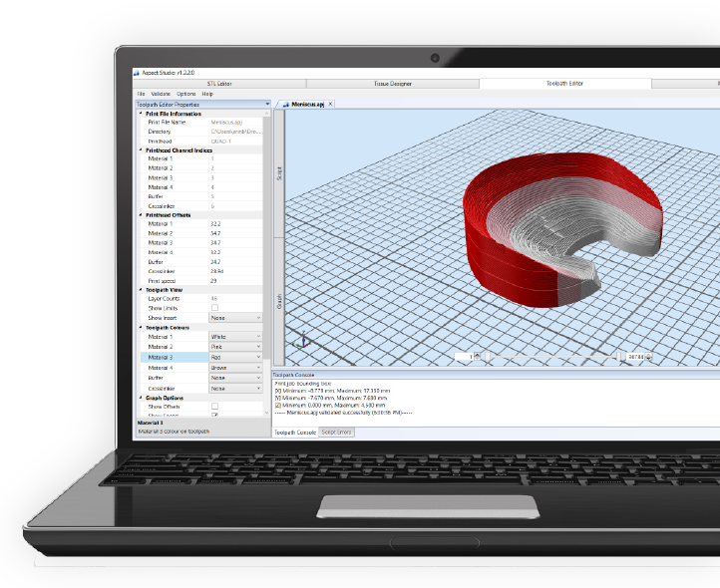
Task: Click the scroll-up arrow of the properties panel
Action: (x=267, y=114)
